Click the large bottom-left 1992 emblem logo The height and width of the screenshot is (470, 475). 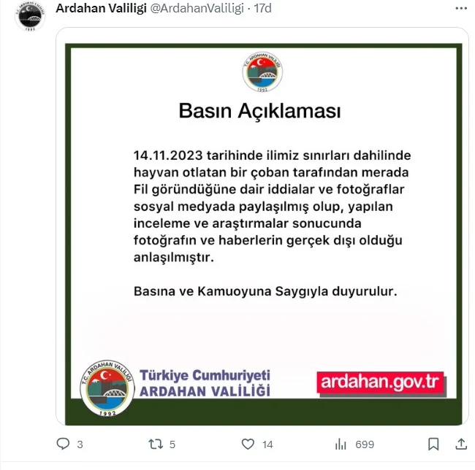click(x=107, y=388)
